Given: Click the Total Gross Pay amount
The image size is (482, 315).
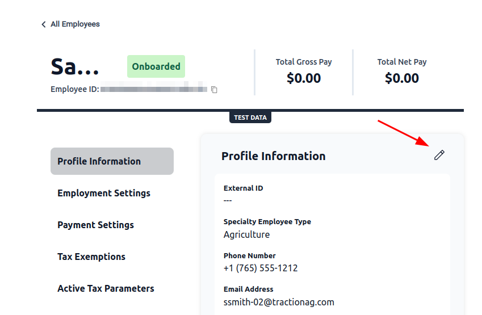Looking at the screenshot, I should click(x=304, y=78).
